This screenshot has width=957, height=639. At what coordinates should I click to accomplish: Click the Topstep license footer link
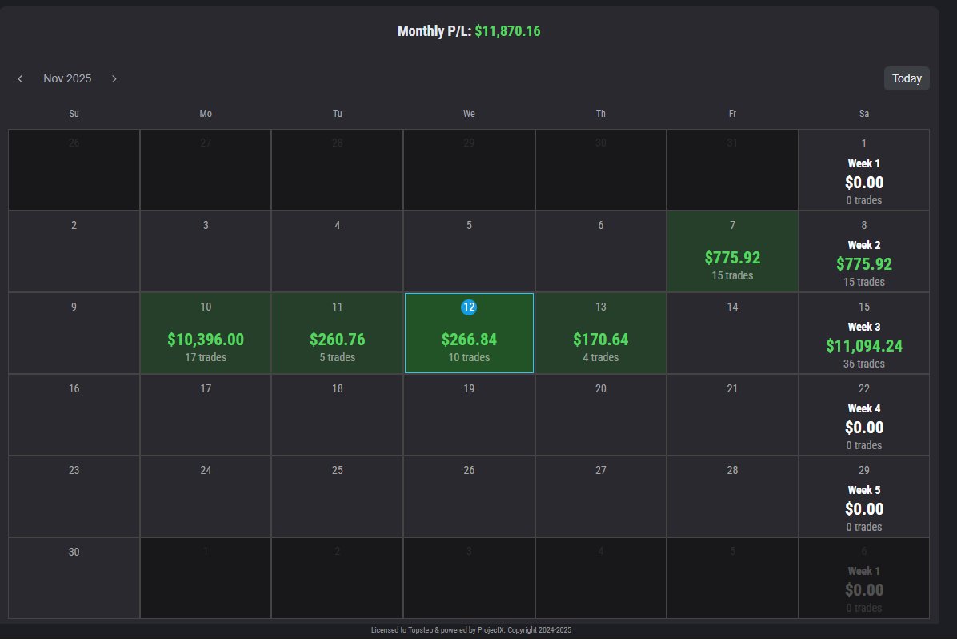click(469, 629)
